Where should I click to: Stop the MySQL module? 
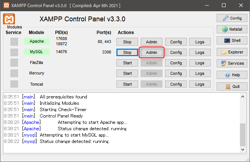pos(127,52)
